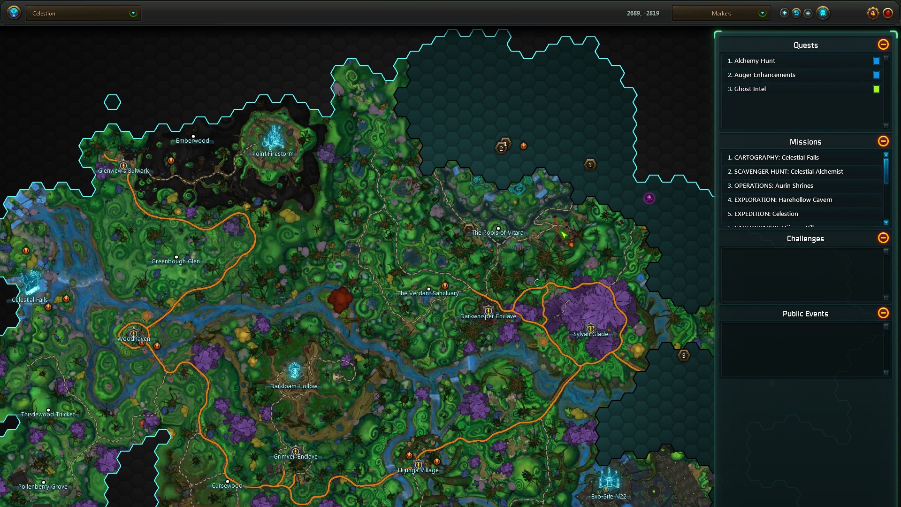Click the red blob marker on the river

coord(340,300)
